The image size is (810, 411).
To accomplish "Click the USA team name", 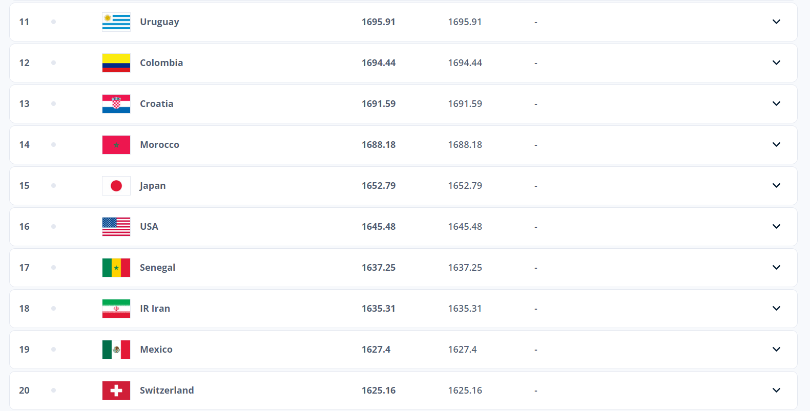I will 149,227.
